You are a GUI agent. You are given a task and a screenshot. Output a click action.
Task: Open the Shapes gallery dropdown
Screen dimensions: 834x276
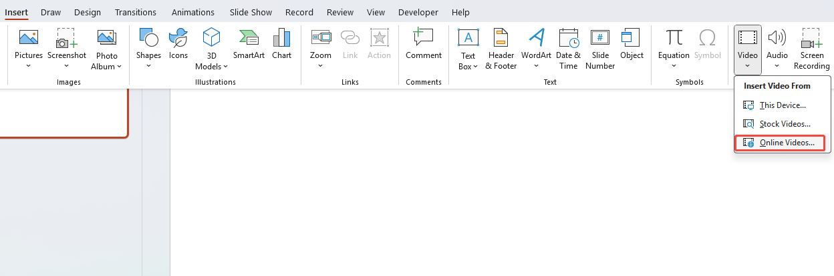(x=148, y=66)
